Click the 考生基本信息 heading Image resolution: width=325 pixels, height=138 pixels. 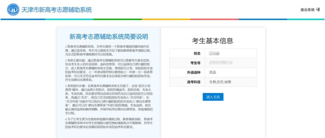(x=213, y=41)
